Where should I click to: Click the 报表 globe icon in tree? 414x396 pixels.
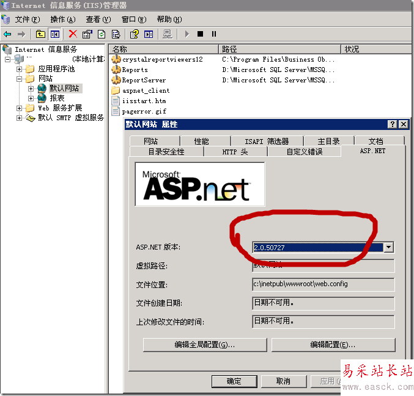pos(42,98)
